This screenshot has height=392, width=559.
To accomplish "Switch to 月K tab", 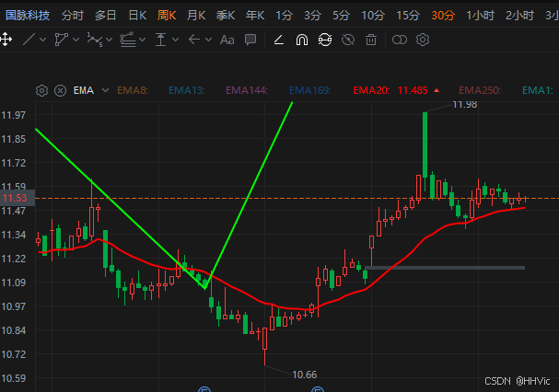I will point(196,16).
